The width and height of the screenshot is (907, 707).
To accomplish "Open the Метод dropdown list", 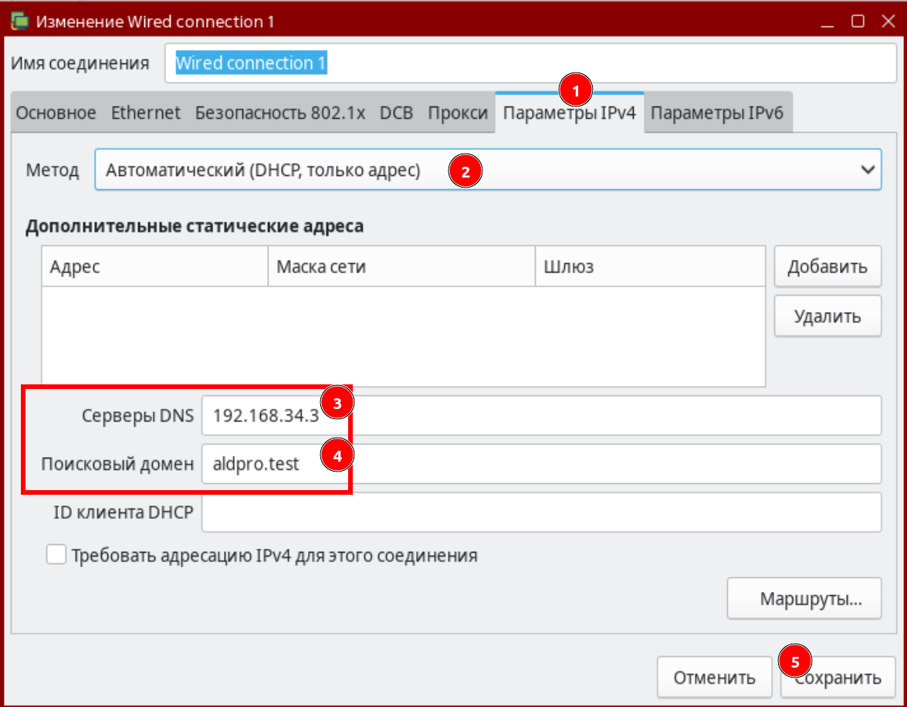I will [486, 170].
